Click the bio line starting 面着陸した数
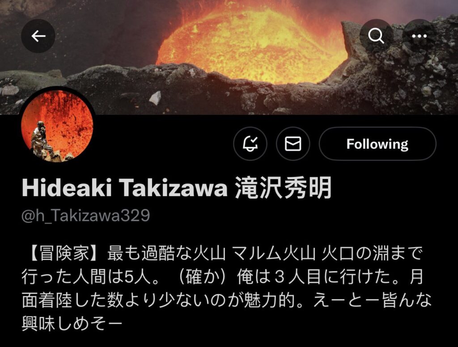Screen dimensions: 458x347 pyautogui.click(x=227, y=301)
